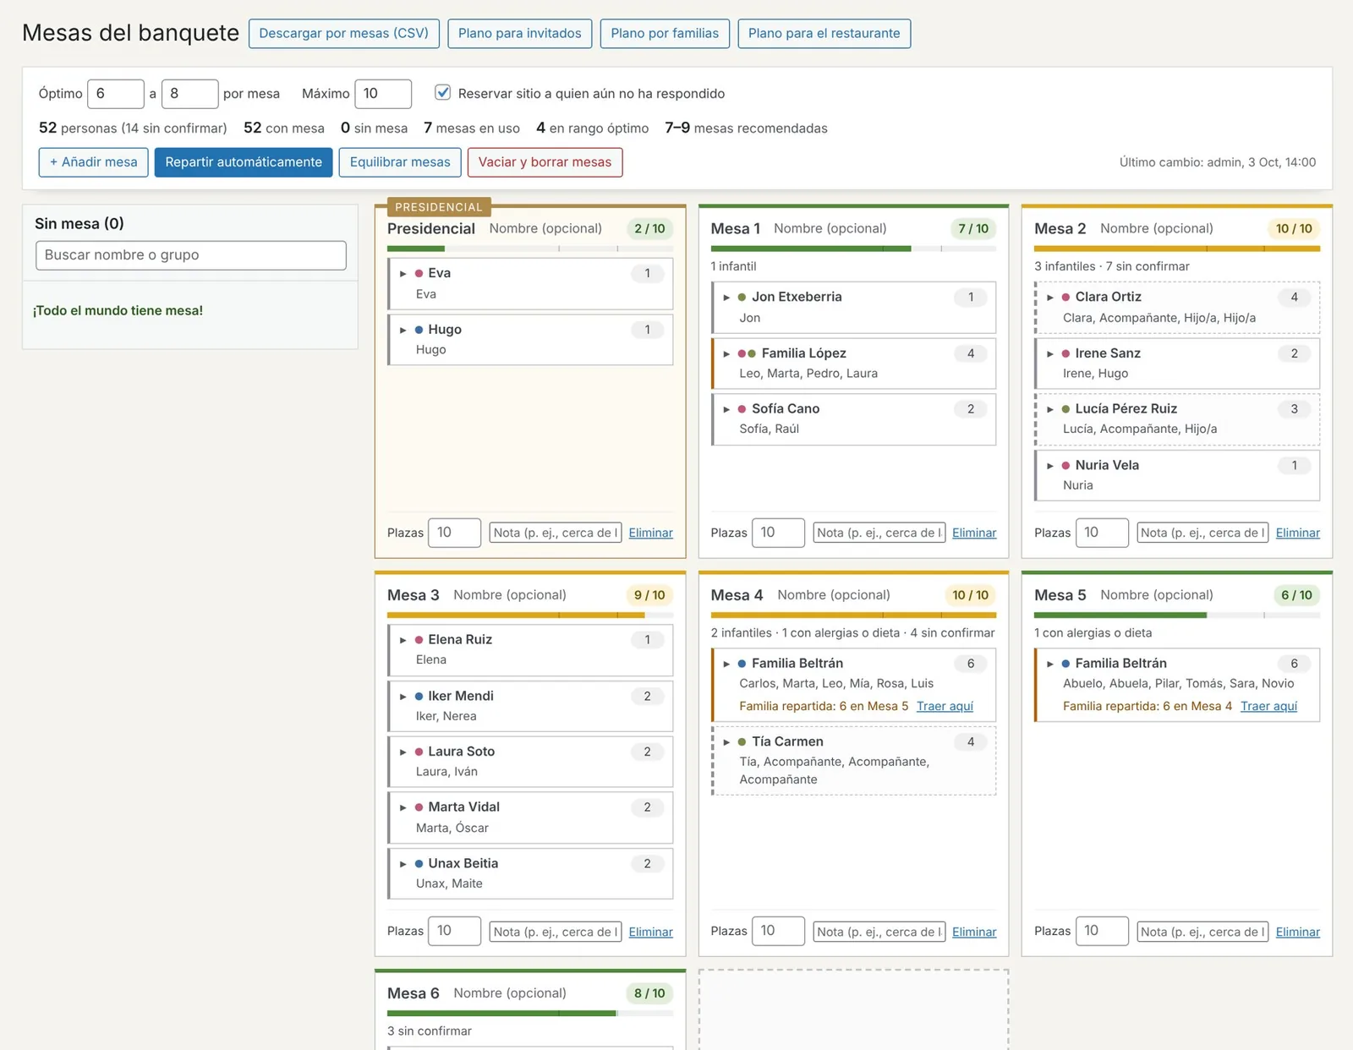Screen dimensions: 1353x1050
Task: Download tables as CSV
Action: tap(343, 33)
